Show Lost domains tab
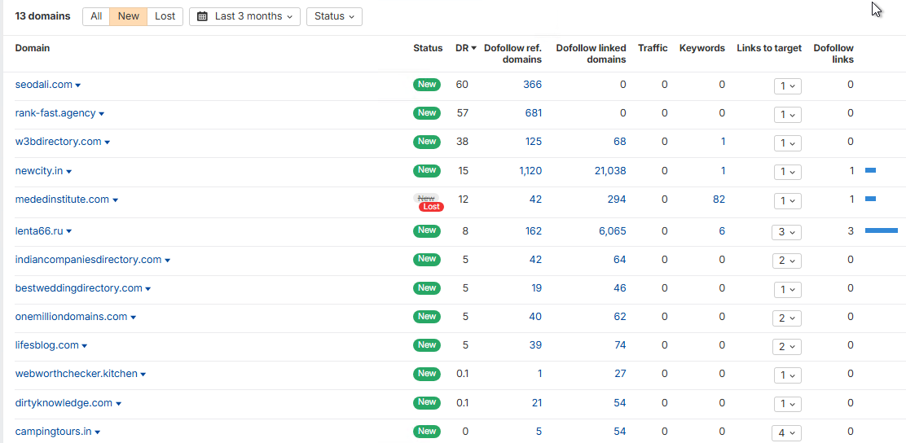This screenshot has width=906, height=443. pyautogui.click(x=165, y=16)
